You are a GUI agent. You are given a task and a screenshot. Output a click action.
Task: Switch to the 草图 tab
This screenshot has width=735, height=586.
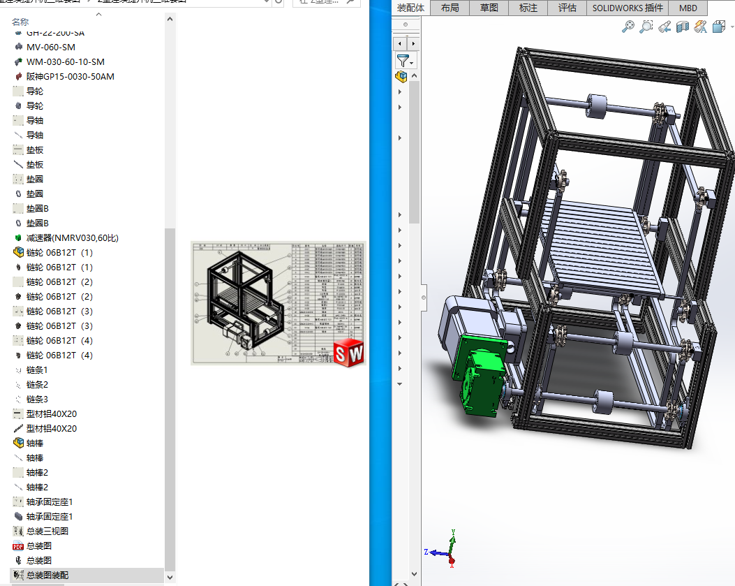pos(489,8)
